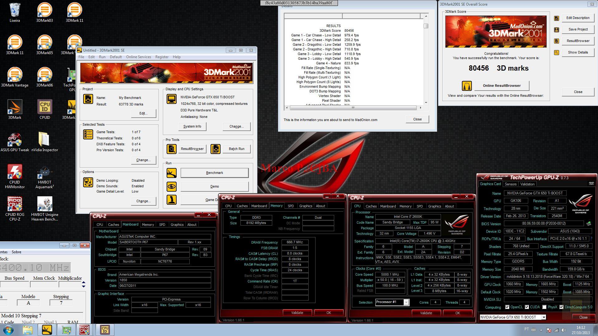Click the Change button under Selected Tests
Screen dimensions: 598x336
[143, 160]
